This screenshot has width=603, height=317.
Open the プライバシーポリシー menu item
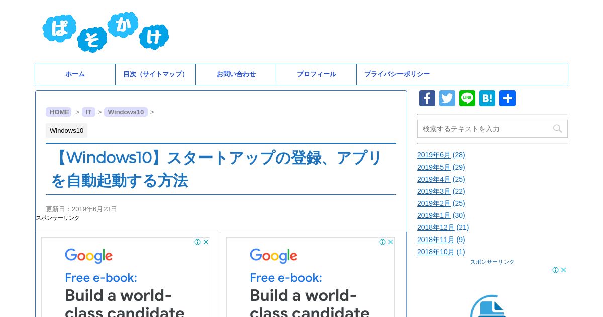click(x=397, y=74)
